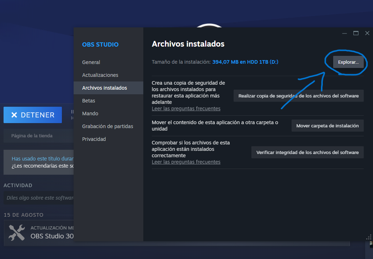Click the wrench tools update icon
The image size is (373, 259).
(x=17, y=233)
